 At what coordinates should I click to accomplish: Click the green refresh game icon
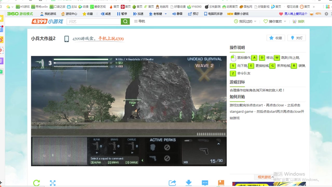(37, 183)
